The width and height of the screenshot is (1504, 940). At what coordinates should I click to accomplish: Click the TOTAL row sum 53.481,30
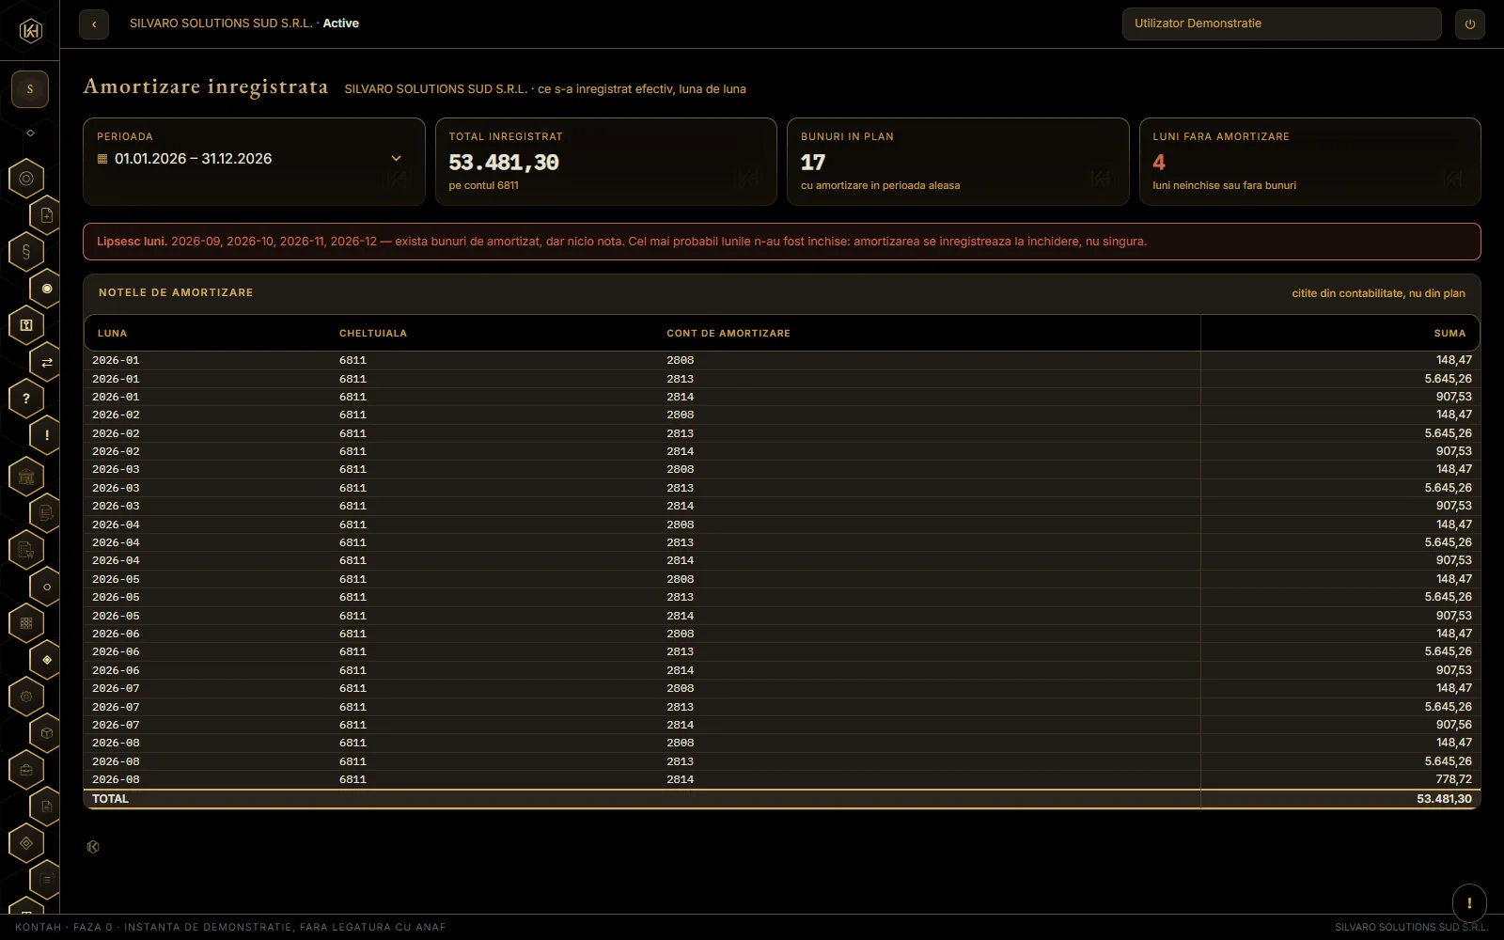pos(1444,799)
